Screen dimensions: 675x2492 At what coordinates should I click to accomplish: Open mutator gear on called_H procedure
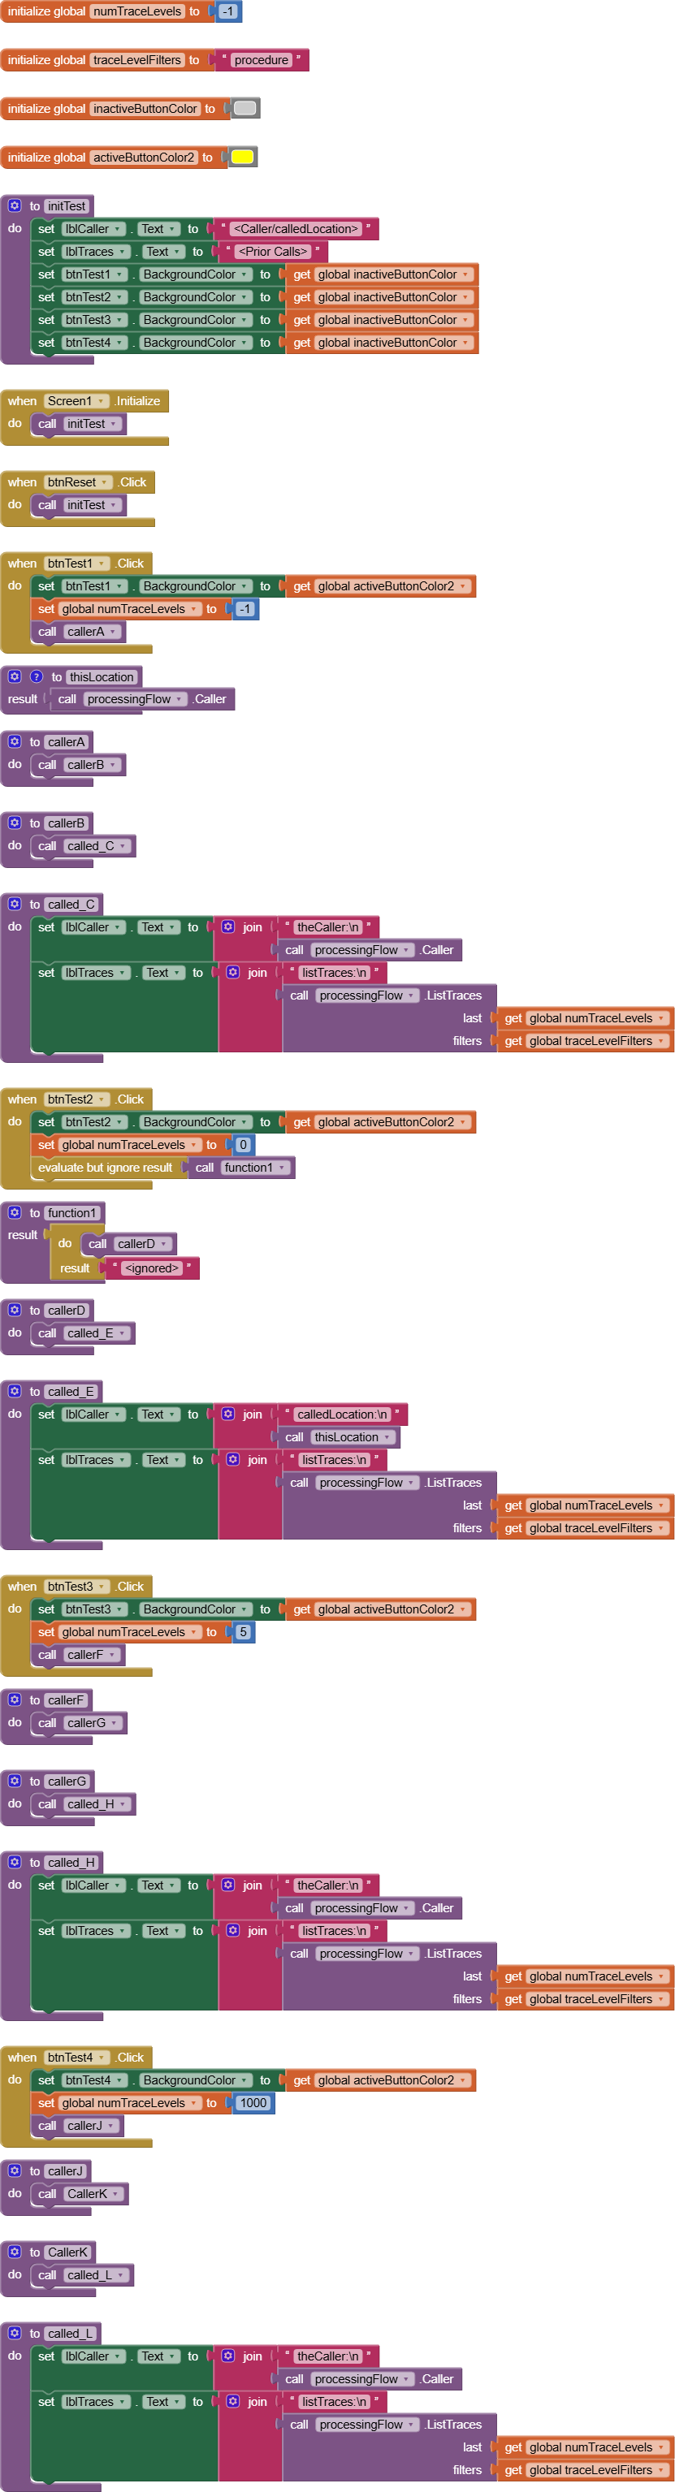coord(15,1864)
